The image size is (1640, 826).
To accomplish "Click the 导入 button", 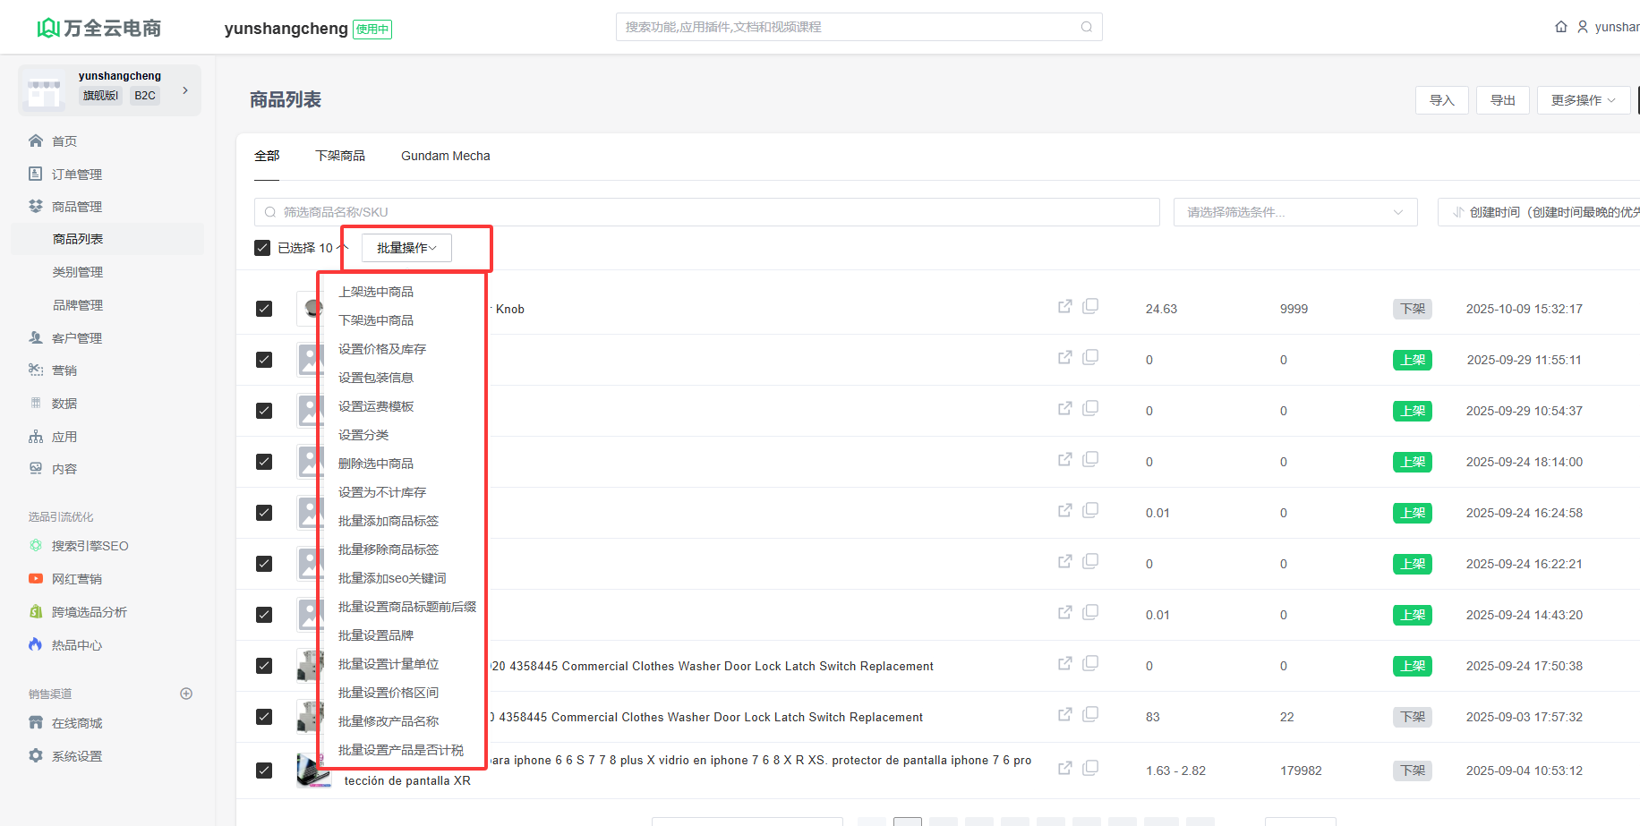I will (1441, 100).
